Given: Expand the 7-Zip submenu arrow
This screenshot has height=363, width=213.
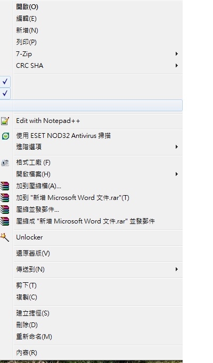Looking at the screenshot, I should coord(177,53).
